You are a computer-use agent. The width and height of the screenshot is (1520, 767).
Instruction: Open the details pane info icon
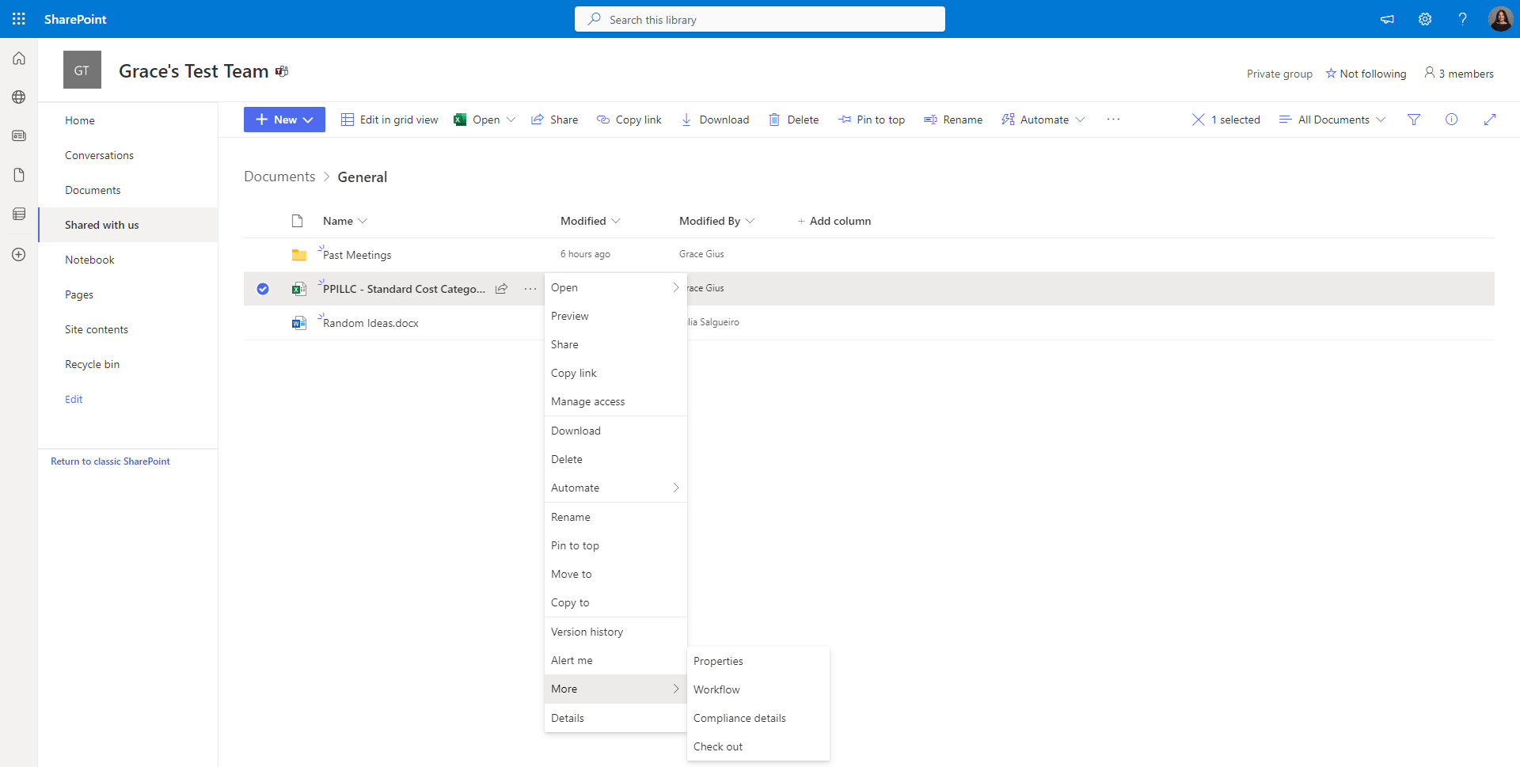(x=1452, y=120)
